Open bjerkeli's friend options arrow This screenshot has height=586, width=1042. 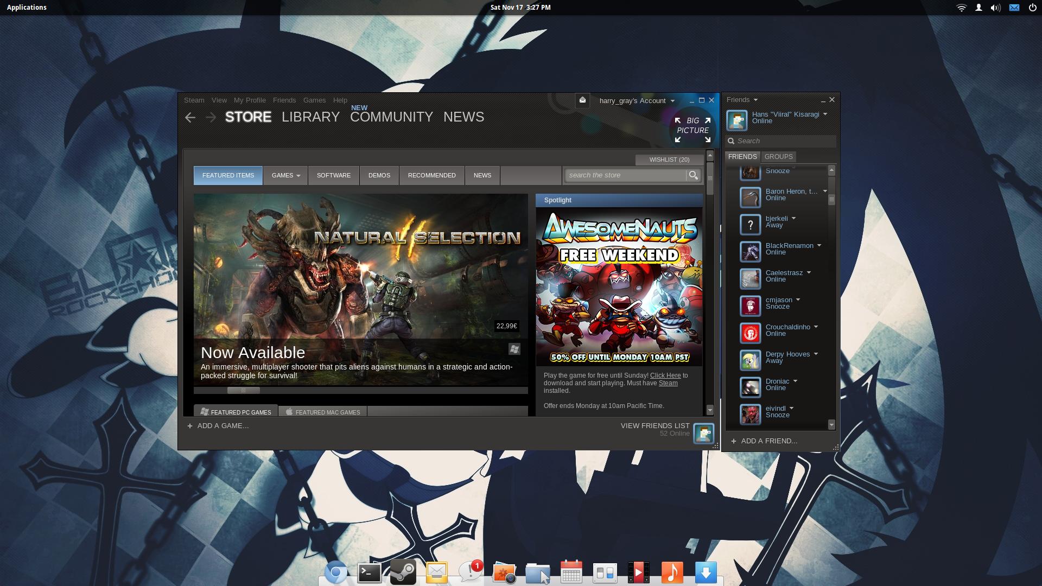click(x=793, y=218)
